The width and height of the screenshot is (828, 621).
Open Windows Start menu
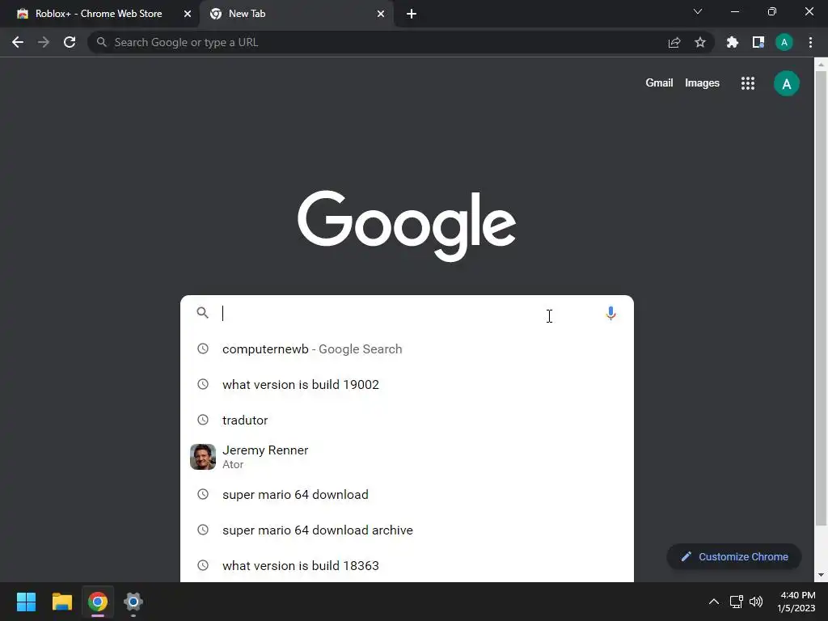point(27,602)
